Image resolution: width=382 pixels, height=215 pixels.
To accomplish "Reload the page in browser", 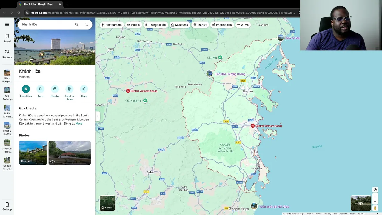I will click(19, 13).
